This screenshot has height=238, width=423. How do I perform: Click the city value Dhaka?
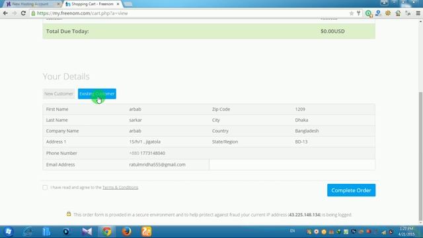[301, 120]
